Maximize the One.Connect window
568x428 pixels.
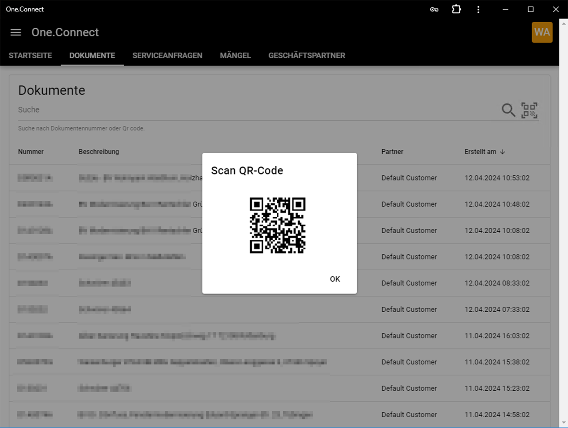(x=530, y=9)
